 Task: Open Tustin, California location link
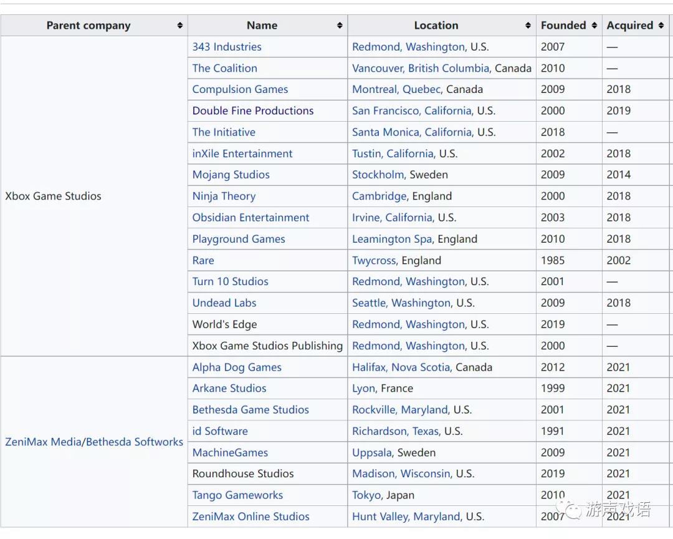[x=393, y=153]
